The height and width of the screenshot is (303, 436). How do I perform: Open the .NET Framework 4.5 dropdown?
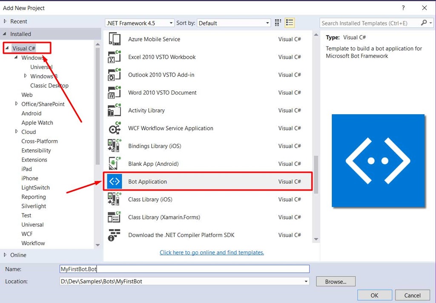click(172, 23)
